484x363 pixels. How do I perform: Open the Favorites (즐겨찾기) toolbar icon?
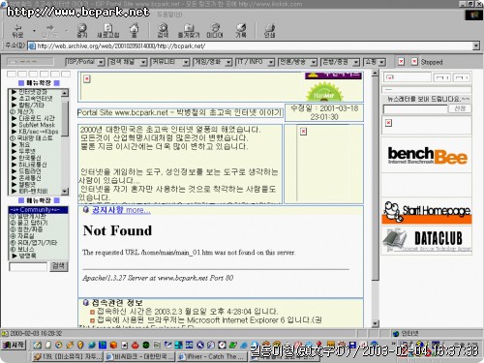[189, 30]
